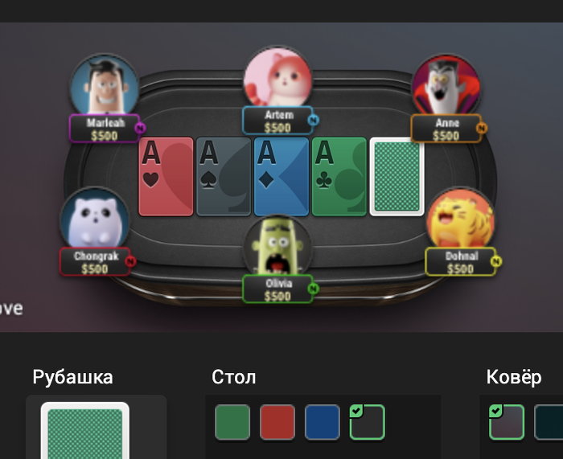Click the purple N badge beside Marleah
Viewport: 563px width, 459px height.
coord(140,128)
